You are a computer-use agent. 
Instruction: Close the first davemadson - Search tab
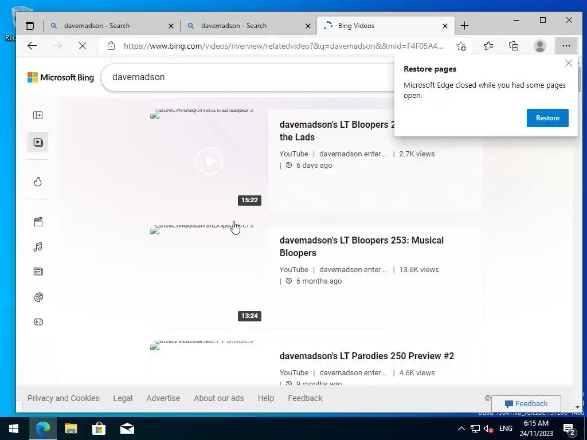(171, 26)
